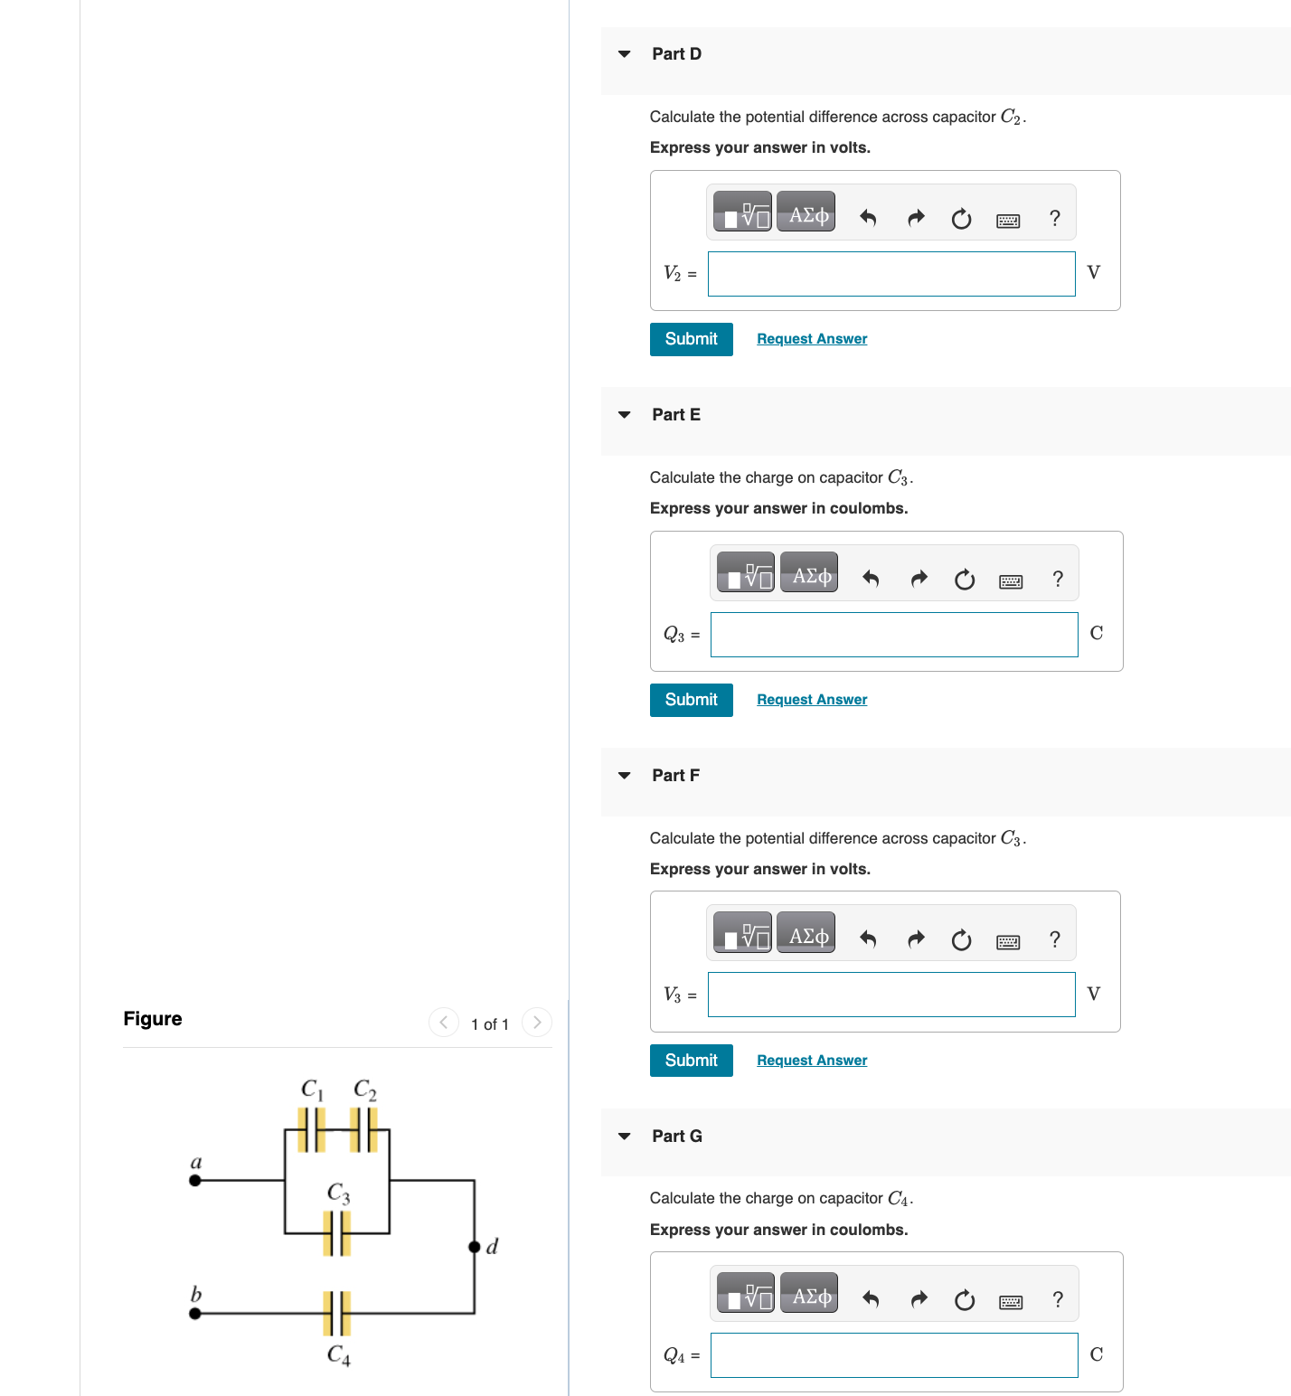Click undo arrow in the Q4 answer toolbar
Image resolution: width=1291 pixels, height=1396 pixels.
click(870, 1299)
